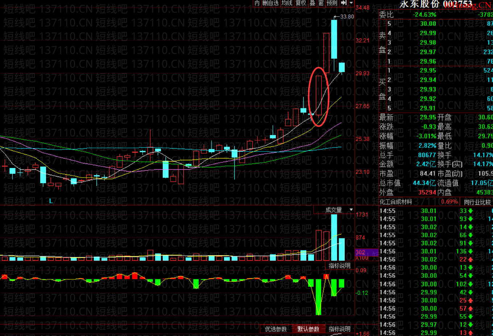Select the buy level 1 price 29.95

428,70
